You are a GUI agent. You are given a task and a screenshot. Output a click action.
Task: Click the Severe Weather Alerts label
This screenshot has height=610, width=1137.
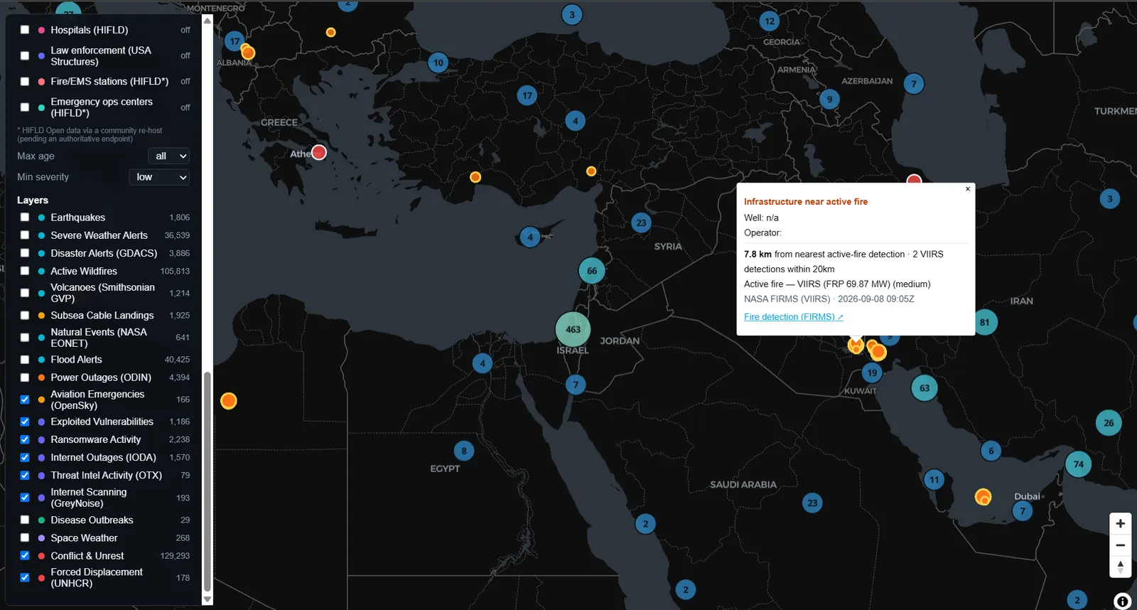click(99, 235)
